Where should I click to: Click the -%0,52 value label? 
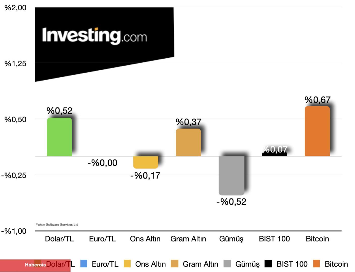pos(231,202)
